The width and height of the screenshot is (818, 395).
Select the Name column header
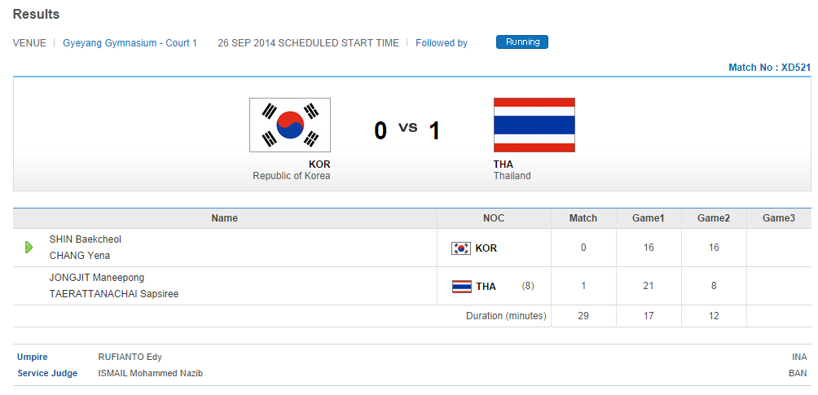coord(224,218)
